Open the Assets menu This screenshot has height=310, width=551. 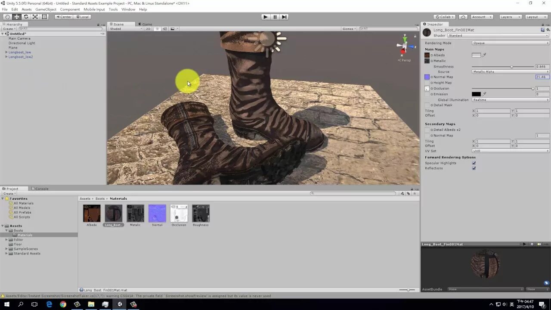click(x=26, y=9)
